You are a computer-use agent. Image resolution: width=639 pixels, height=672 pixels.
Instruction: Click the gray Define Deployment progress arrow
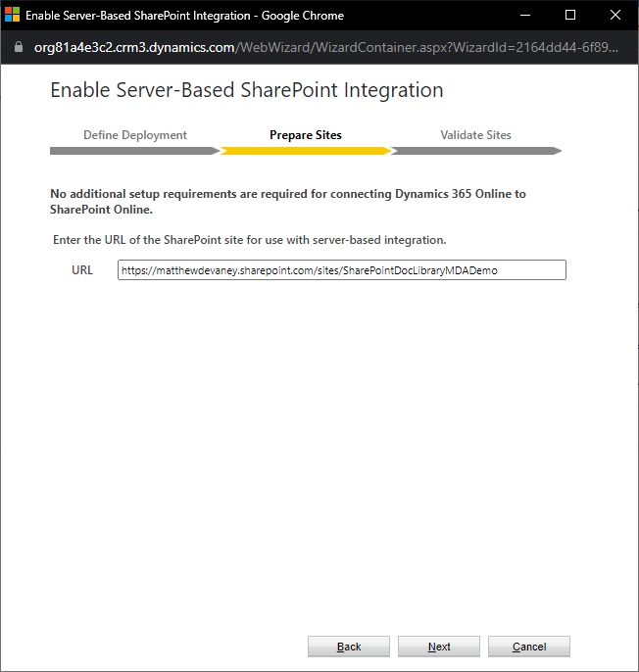[135, 151]
